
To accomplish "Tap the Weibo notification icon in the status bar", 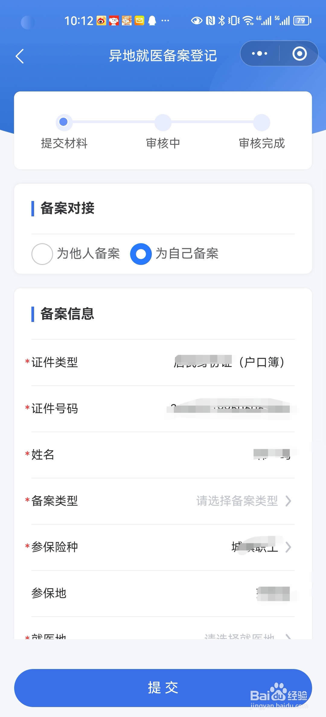I will (x=101, y=21).
